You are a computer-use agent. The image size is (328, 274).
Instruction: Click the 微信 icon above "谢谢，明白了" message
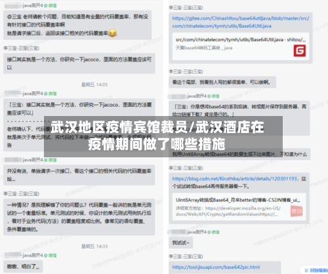(x=51, y=256)
